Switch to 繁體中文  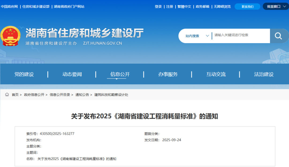pos(184,6)
